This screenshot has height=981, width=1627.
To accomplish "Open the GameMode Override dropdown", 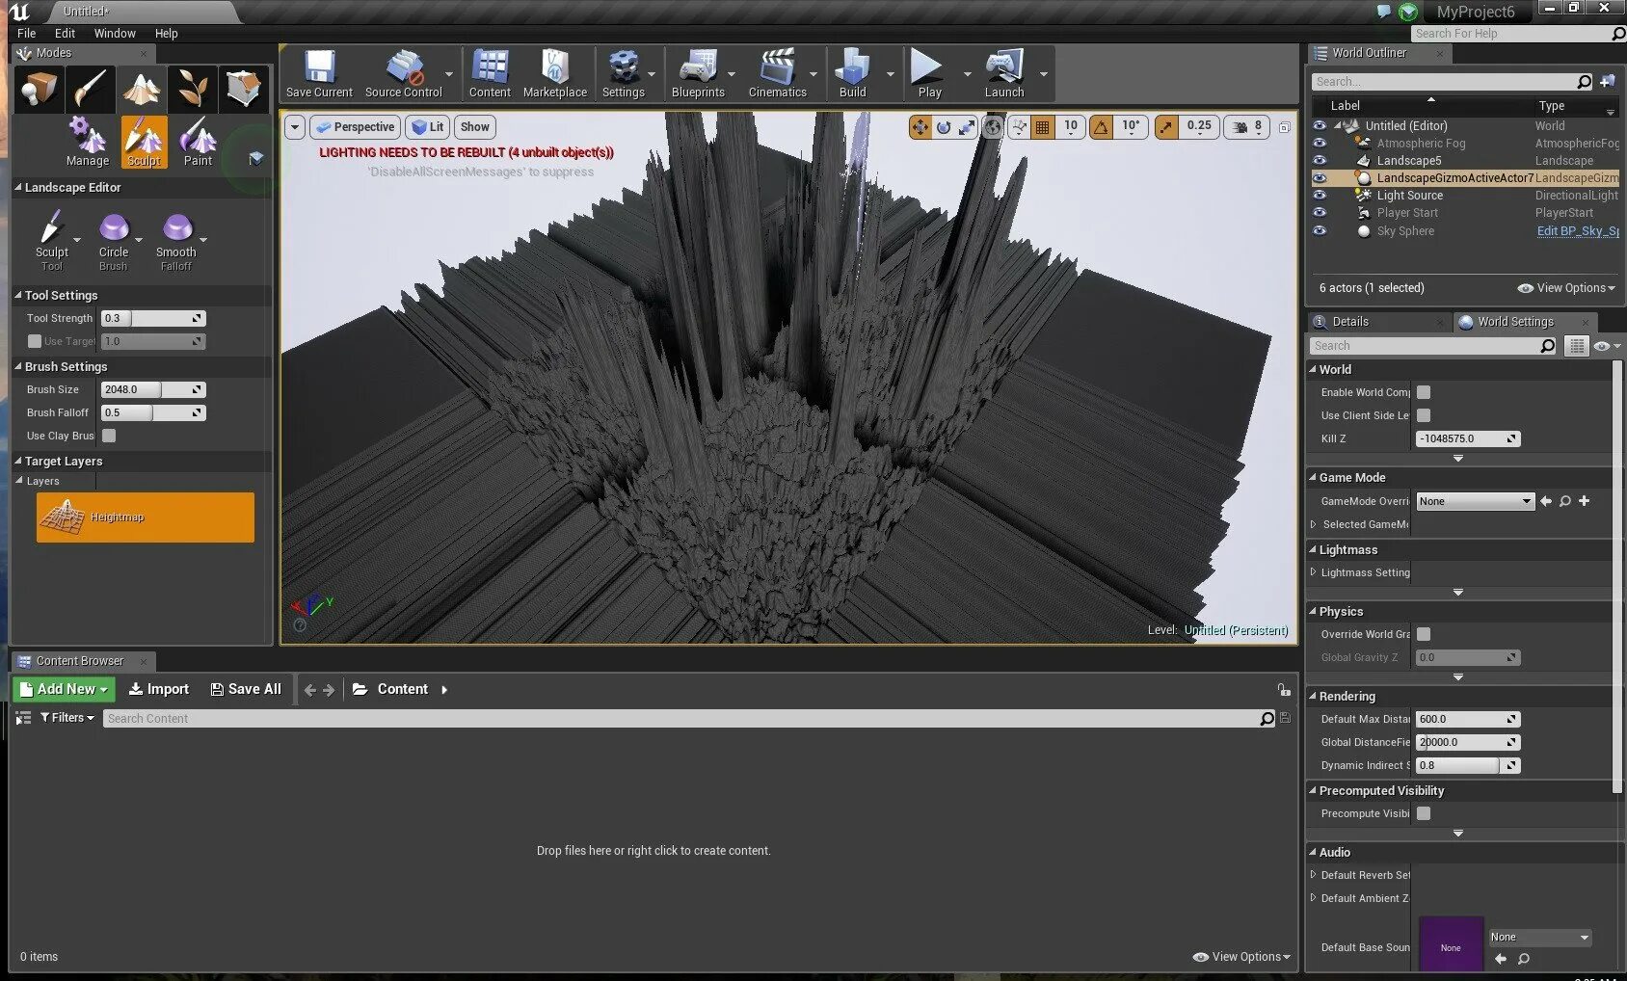I will click(x=1474, y=501).
